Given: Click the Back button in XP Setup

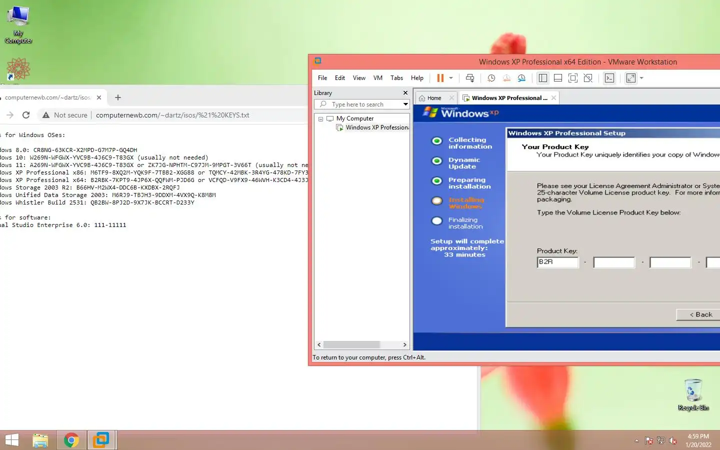Looking at the screenshot, I should pos(698,314).
